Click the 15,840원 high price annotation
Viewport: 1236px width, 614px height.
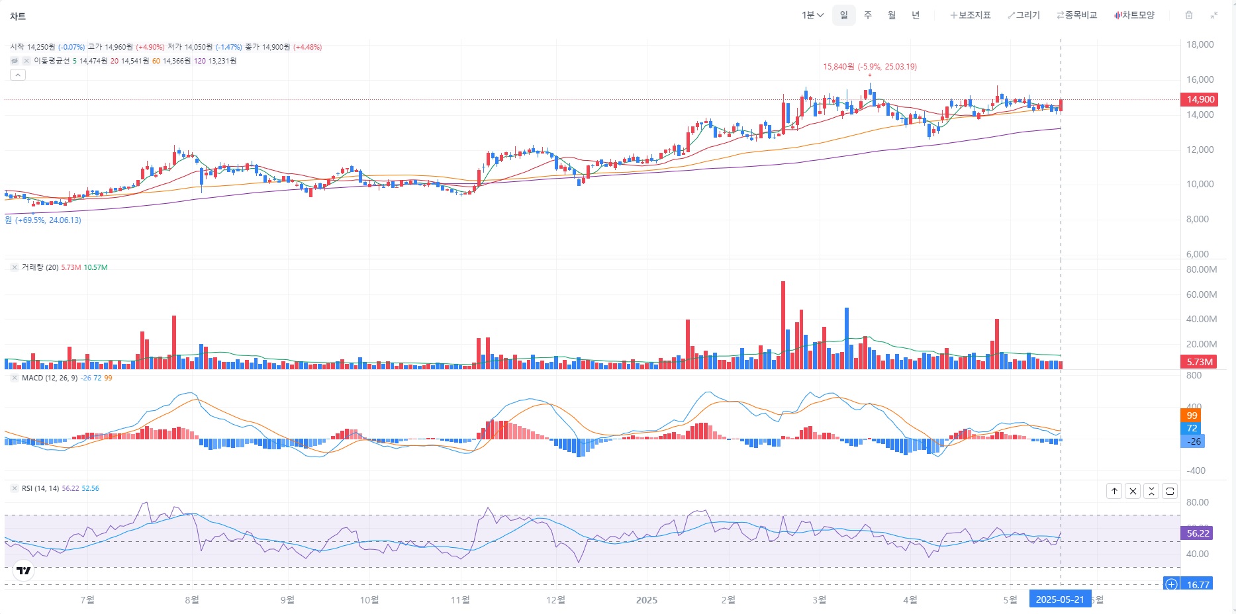[x=870, y=67]
